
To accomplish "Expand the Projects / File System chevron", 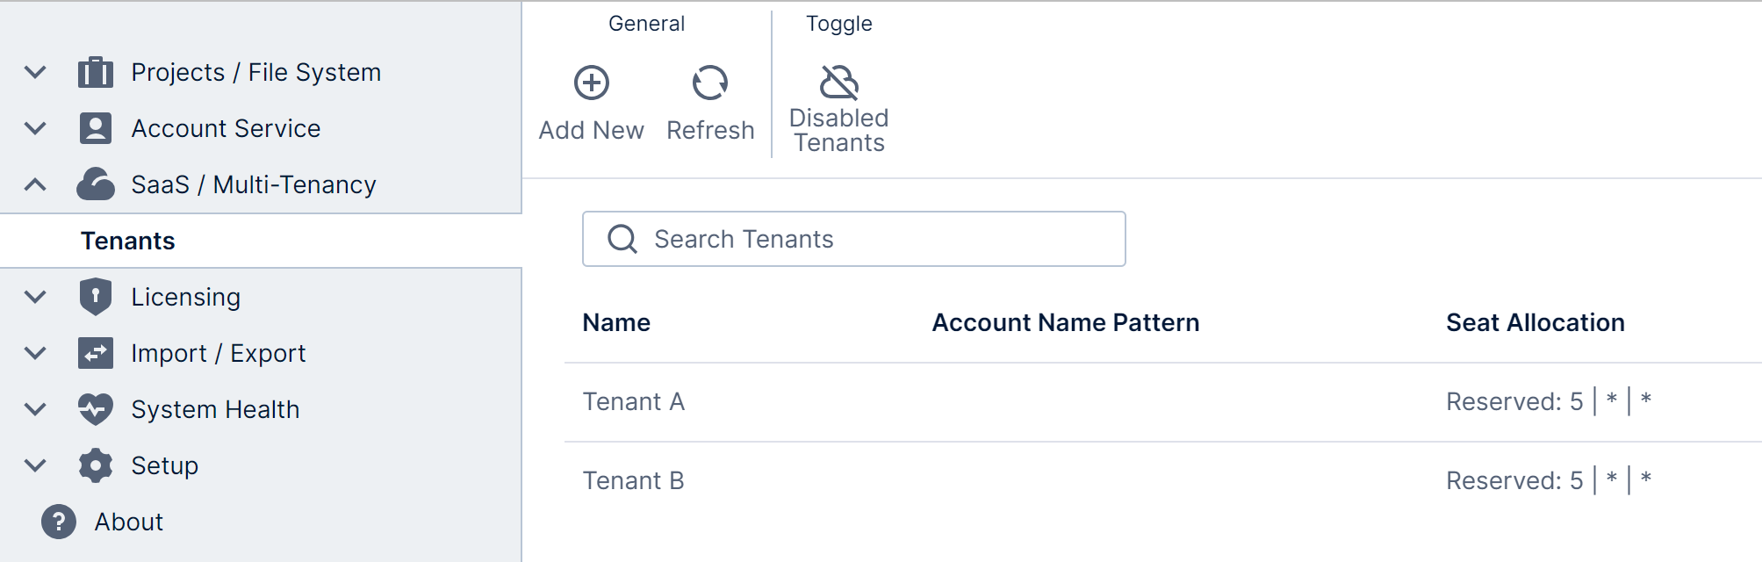I will coord(35,72).
